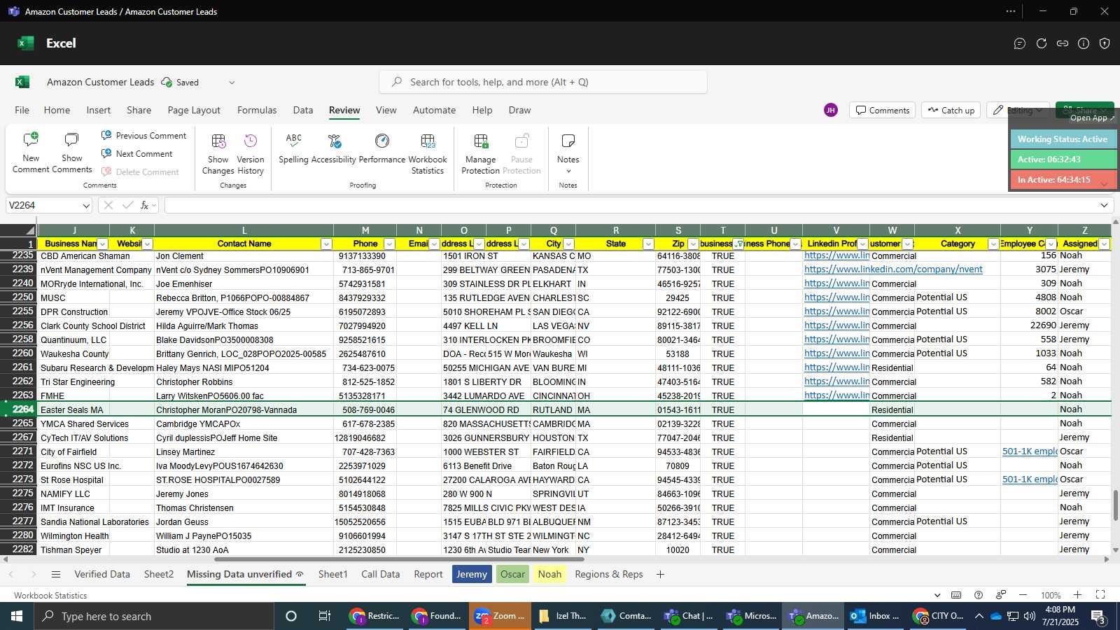Open Task View on taskbar
This screenshot has height=630, width=1120.
pos(324,616)
